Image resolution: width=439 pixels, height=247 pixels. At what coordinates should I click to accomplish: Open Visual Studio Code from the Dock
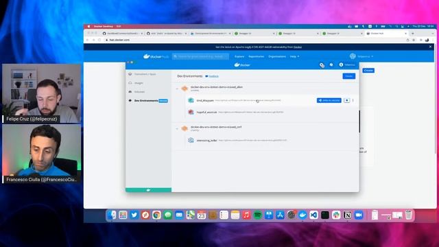313,215
